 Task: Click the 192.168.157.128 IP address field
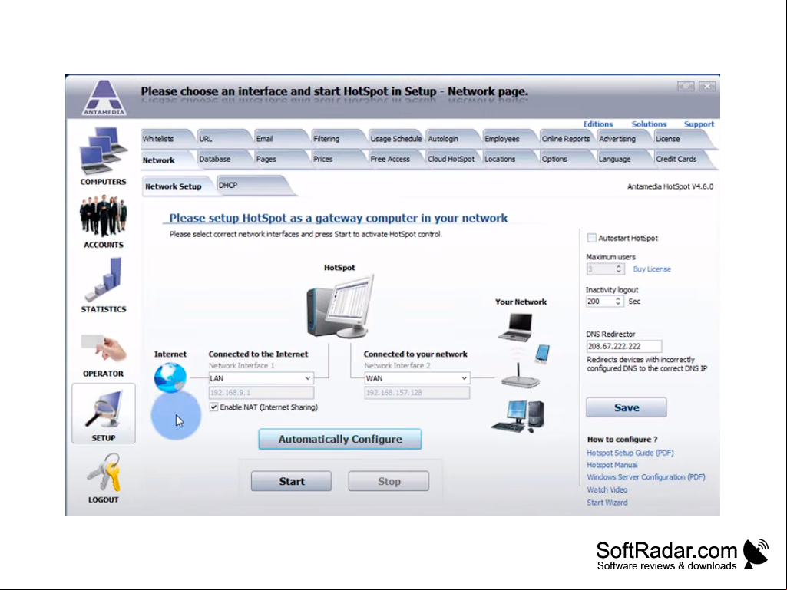click(417, 392)
